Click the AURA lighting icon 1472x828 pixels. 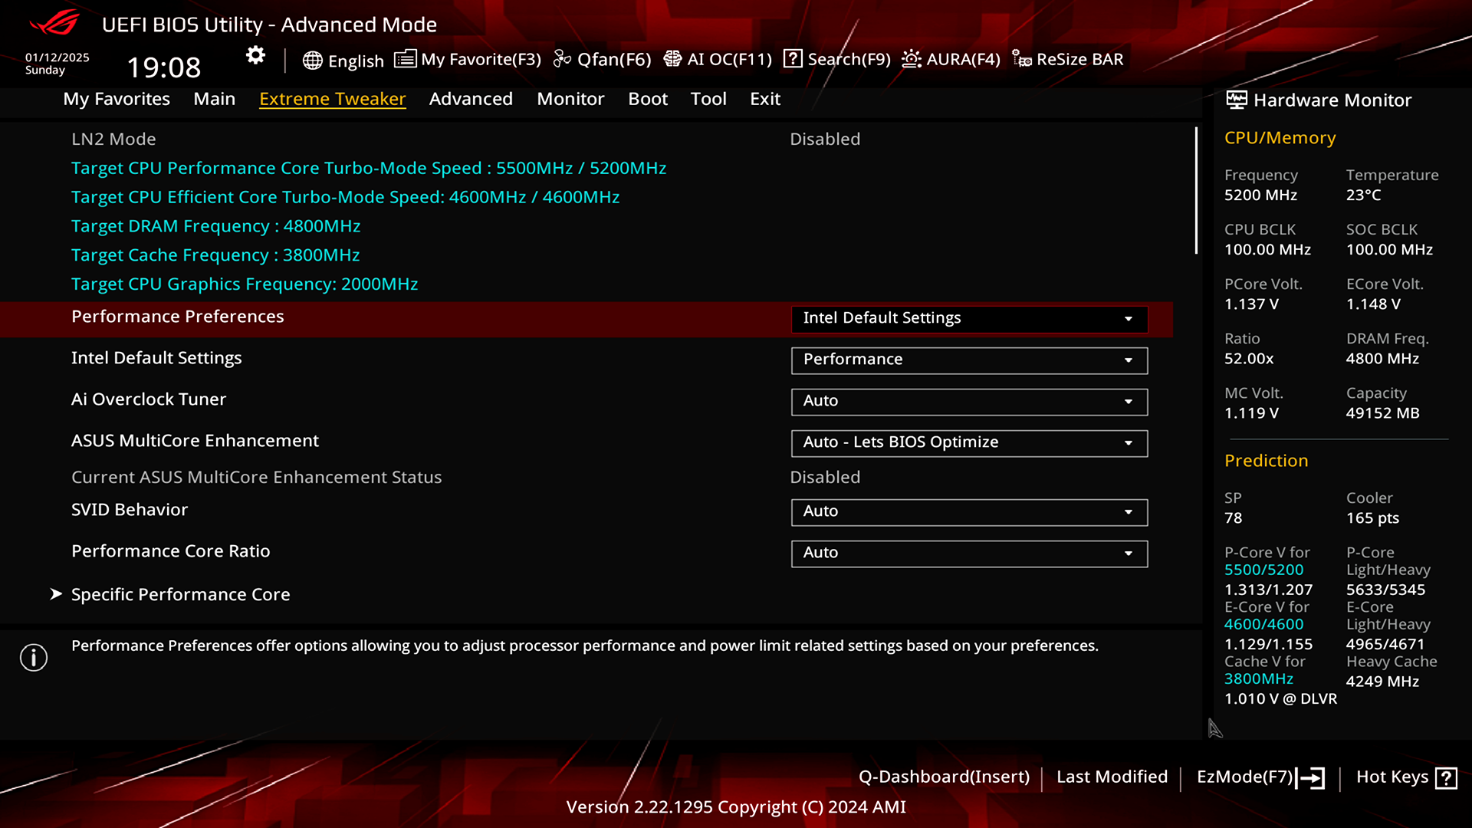click(911, 59)
